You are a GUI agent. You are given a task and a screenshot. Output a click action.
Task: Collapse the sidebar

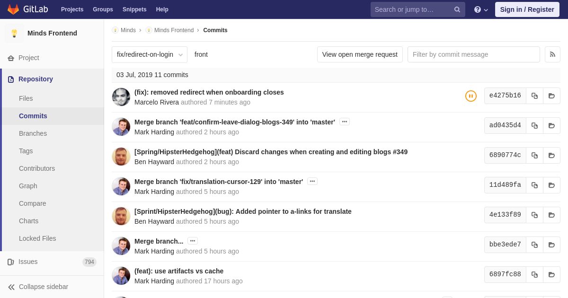[43, 287]
